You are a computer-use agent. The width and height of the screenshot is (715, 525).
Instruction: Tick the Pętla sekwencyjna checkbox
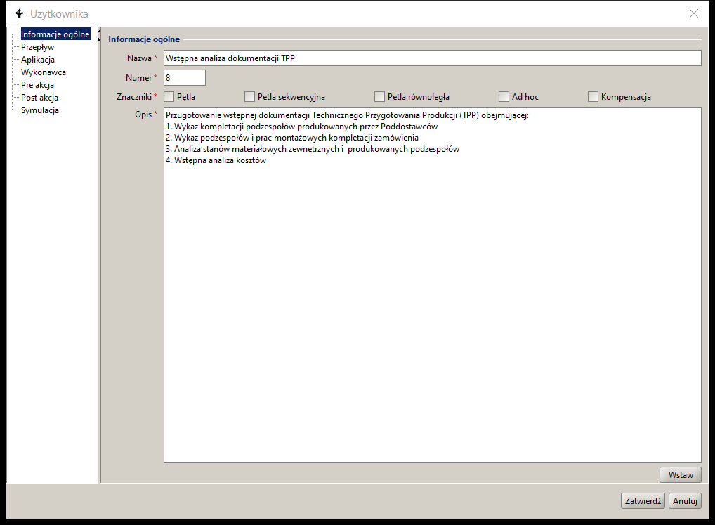[x=249, y=96]
